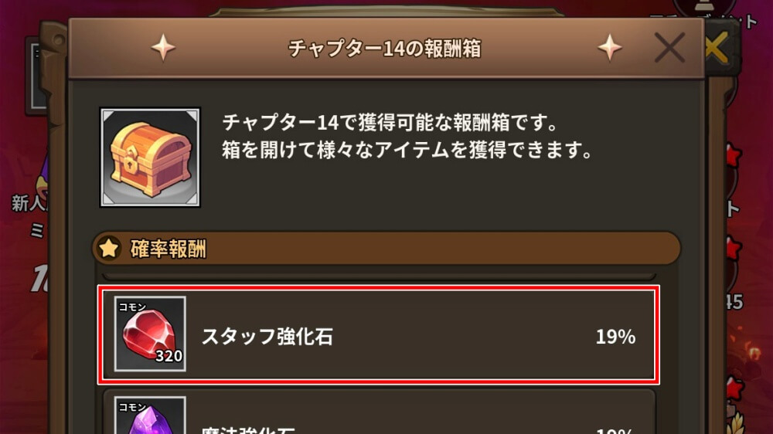Click the upper red star on right edge
Screen dimensions: 773x434
734,157
